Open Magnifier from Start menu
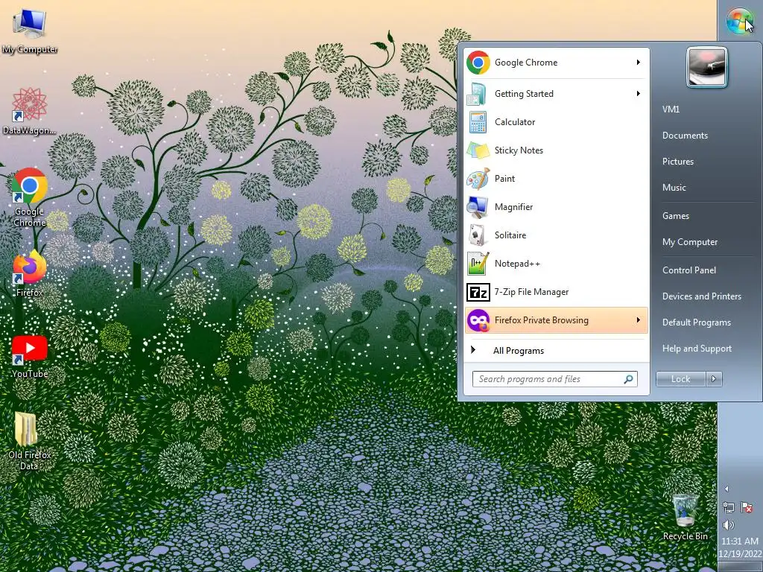The height and width of the screenshot is (572, 763). (556, 207)
